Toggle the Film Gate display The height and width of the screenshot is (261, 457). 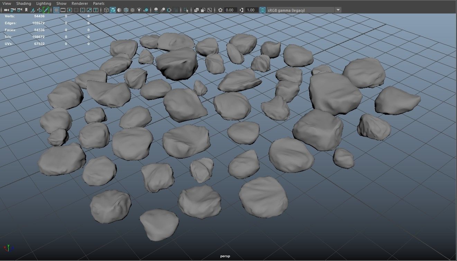63,10
